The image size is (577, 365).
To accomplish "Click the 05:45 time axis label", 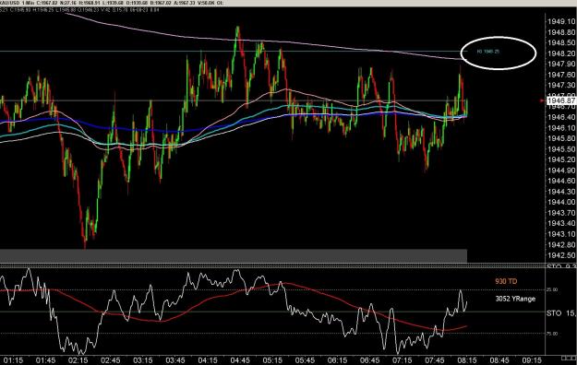I will tap(305, 360).
